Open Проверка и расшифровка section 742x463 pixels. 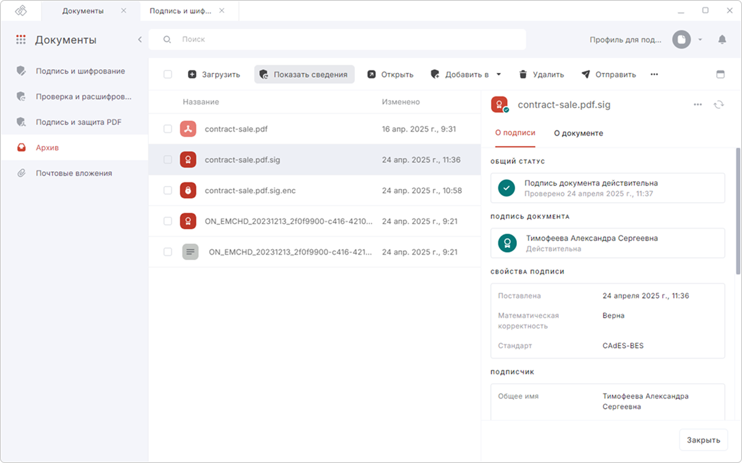click(x=74, y=96)
